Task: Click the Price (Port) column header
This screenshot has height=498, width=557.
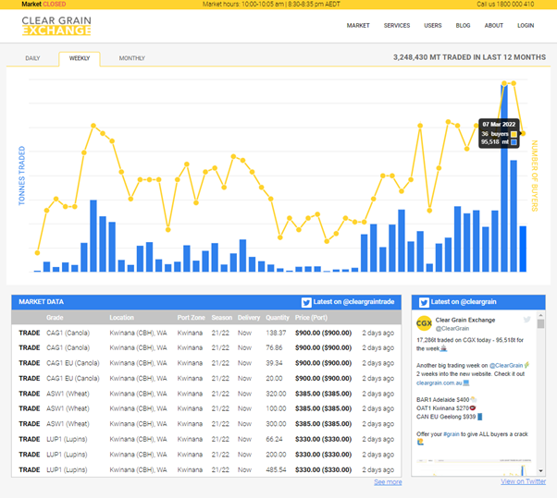Action: (311, 318)
